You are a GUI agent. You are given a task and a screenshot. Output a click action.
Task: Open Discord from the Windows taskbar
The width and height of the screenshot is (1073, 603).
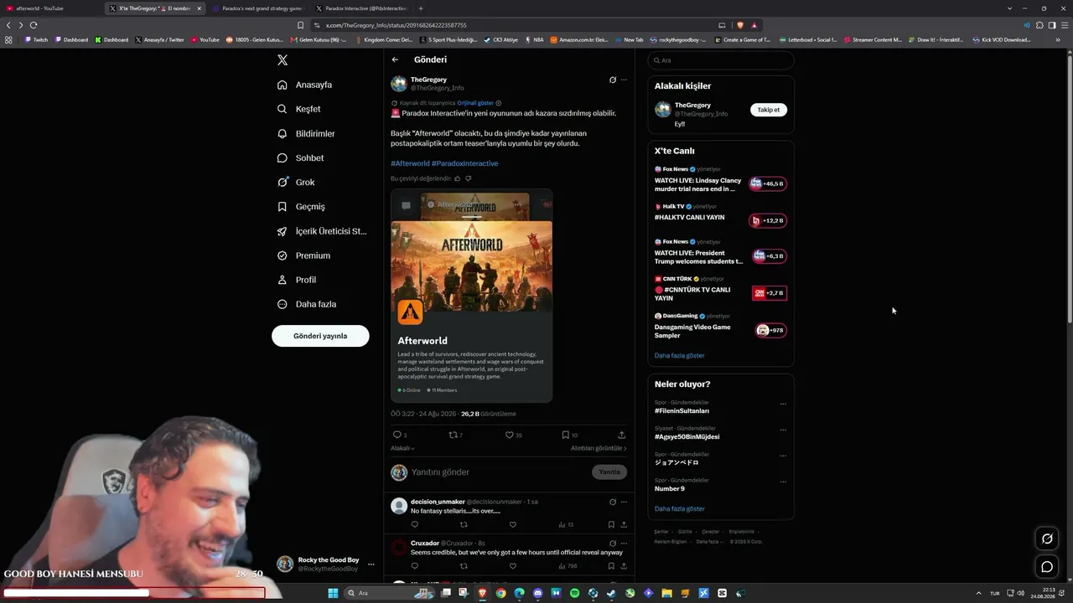point(537,593)
